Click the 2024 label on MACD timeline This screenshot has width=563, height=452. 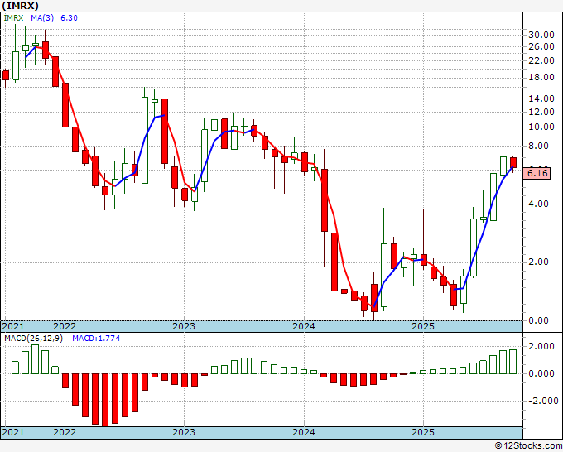point(304,432)
